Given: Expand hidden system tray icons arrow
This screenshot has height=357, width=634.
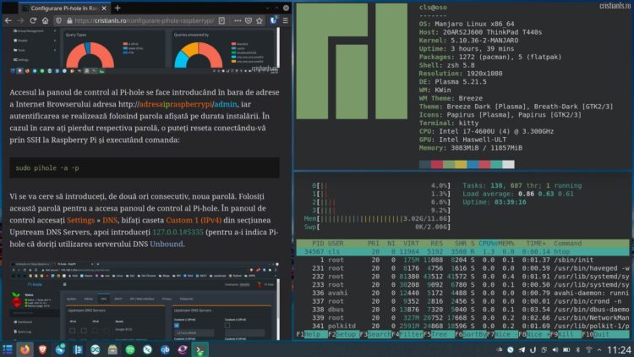Looking at the screenshot, I should click(x=599, y=349).
